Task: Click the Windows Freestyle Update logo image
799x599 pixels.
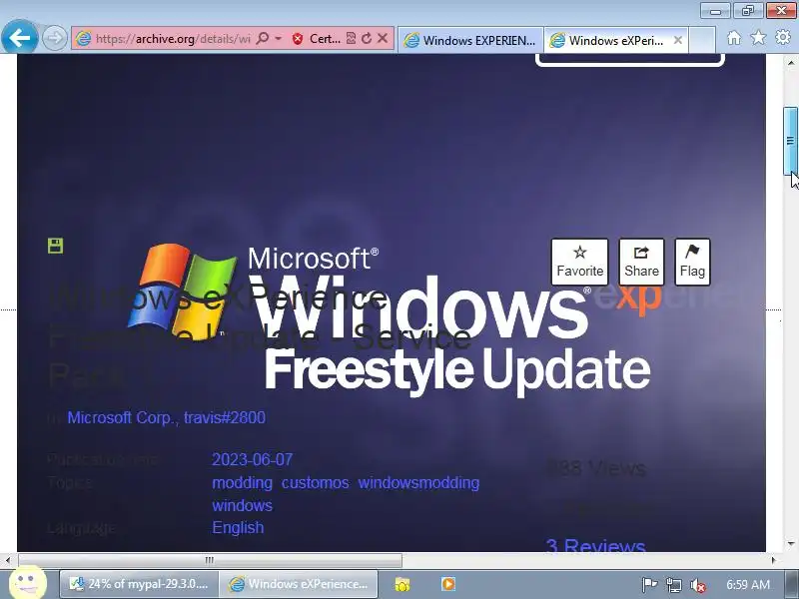Action: tap(392, 318)
